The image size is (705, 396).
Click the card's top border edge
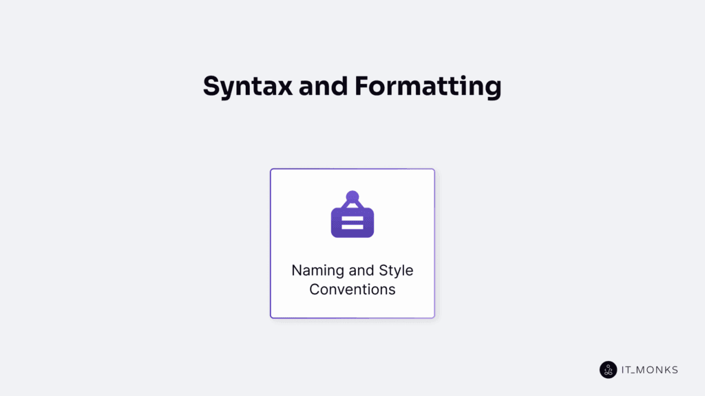click(x=352, y=169)
